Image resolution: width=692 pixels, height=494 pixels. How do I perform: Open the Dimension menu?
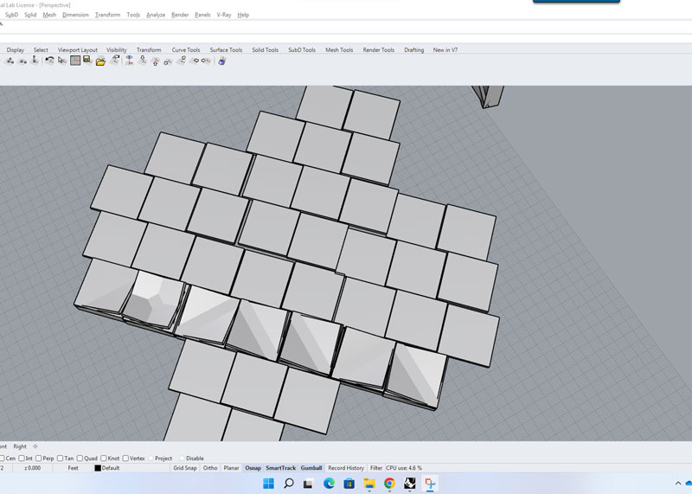coord(75,15)
